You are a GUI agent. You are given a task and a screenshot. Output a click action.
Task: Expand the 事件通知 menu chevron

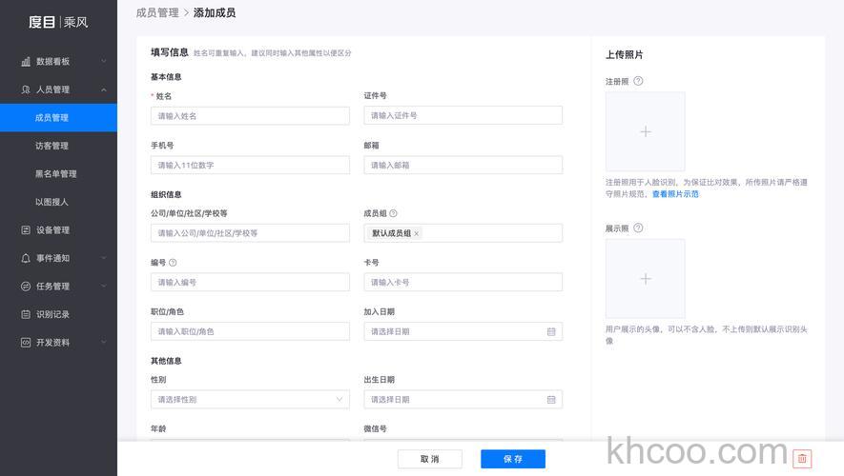pos(104,258)
